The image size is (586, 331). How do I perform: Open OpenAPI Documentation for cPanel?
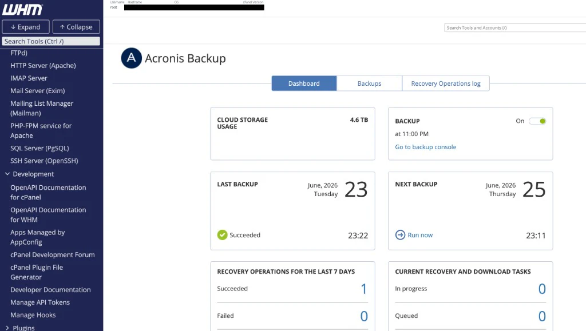click(x=48, y=192)
